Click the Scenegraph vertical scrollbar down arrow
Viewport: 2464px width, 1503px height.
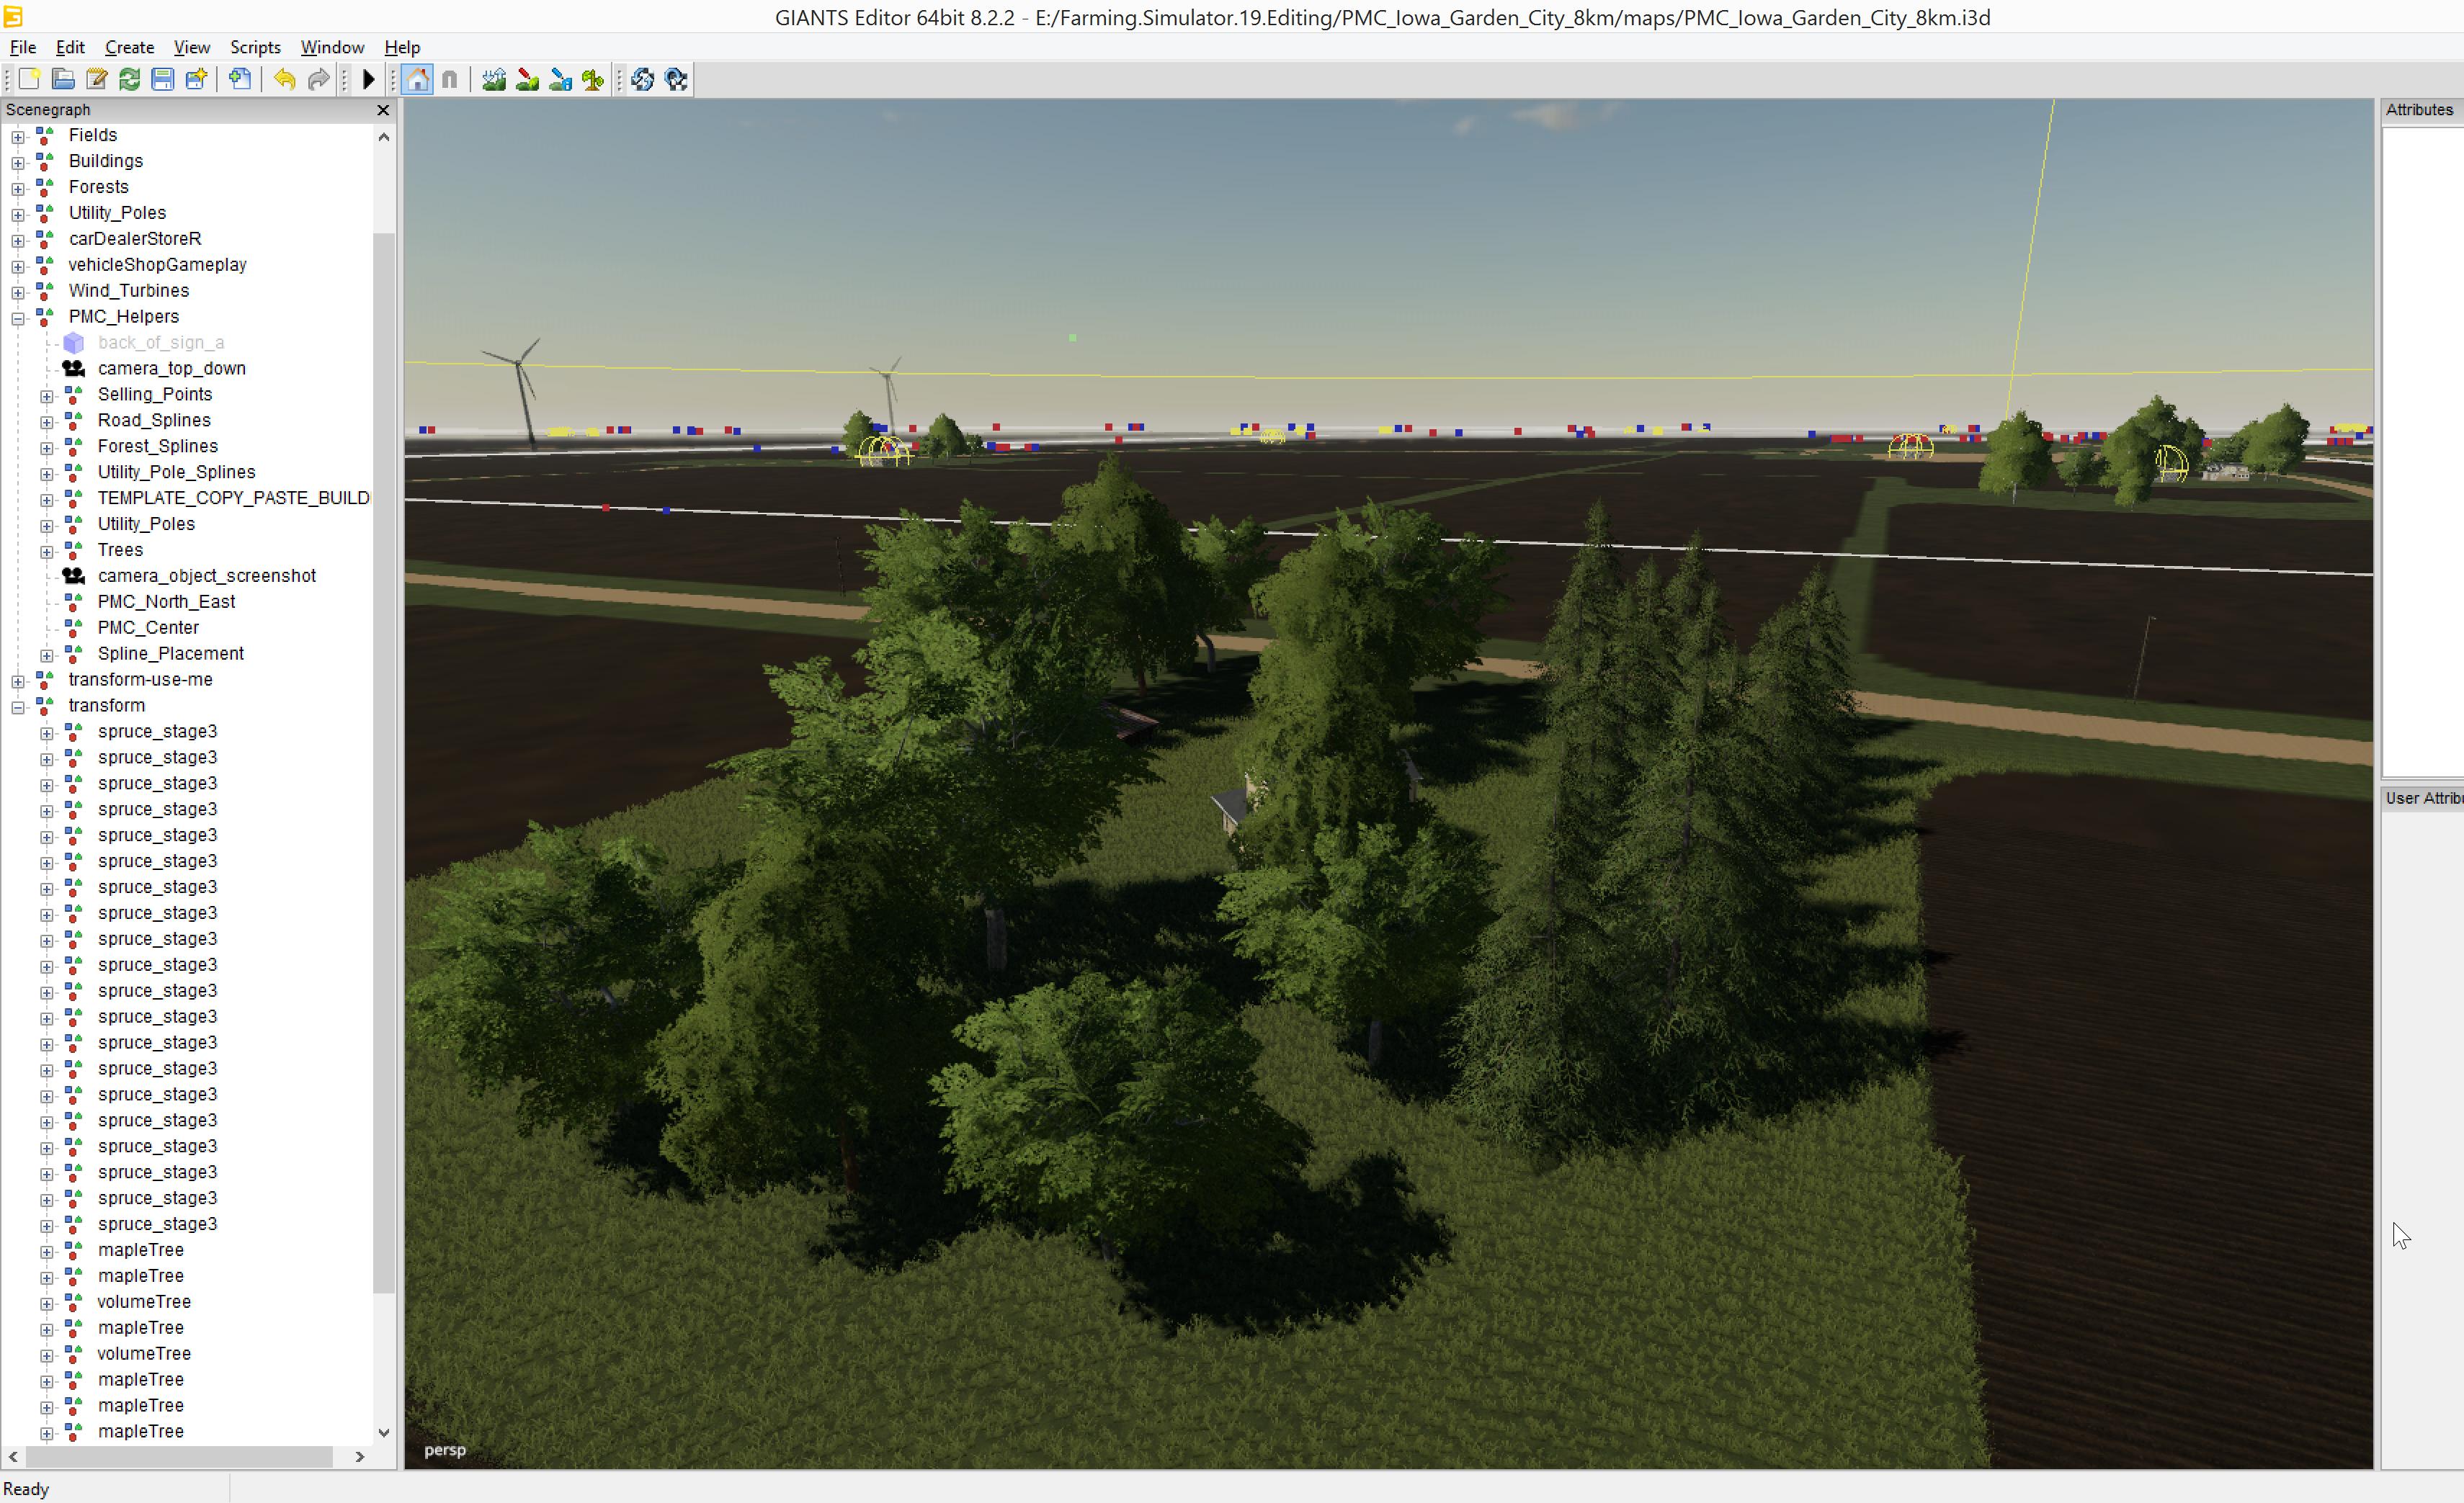(384, 1432)
